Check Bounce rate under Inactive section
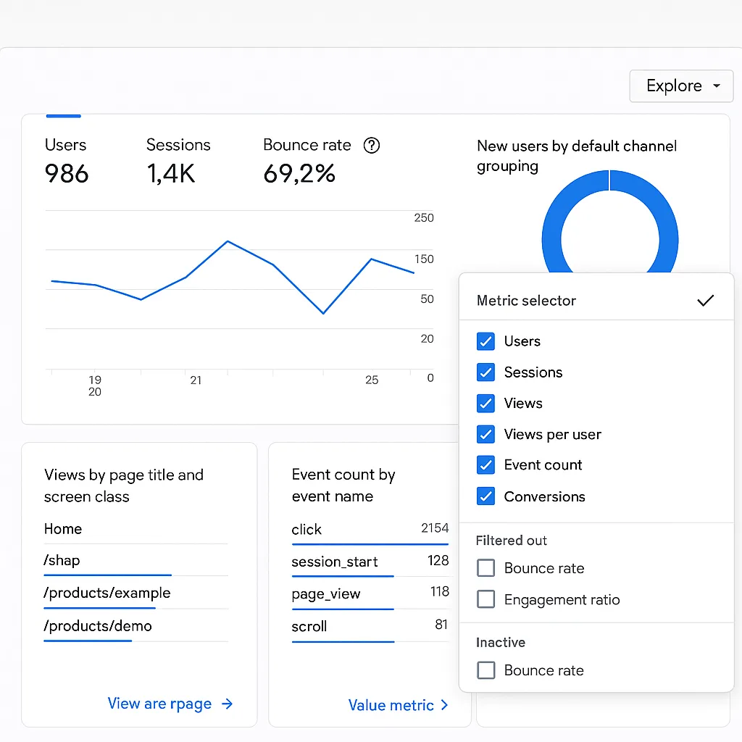The image size is (742, 742). [485, 670]
